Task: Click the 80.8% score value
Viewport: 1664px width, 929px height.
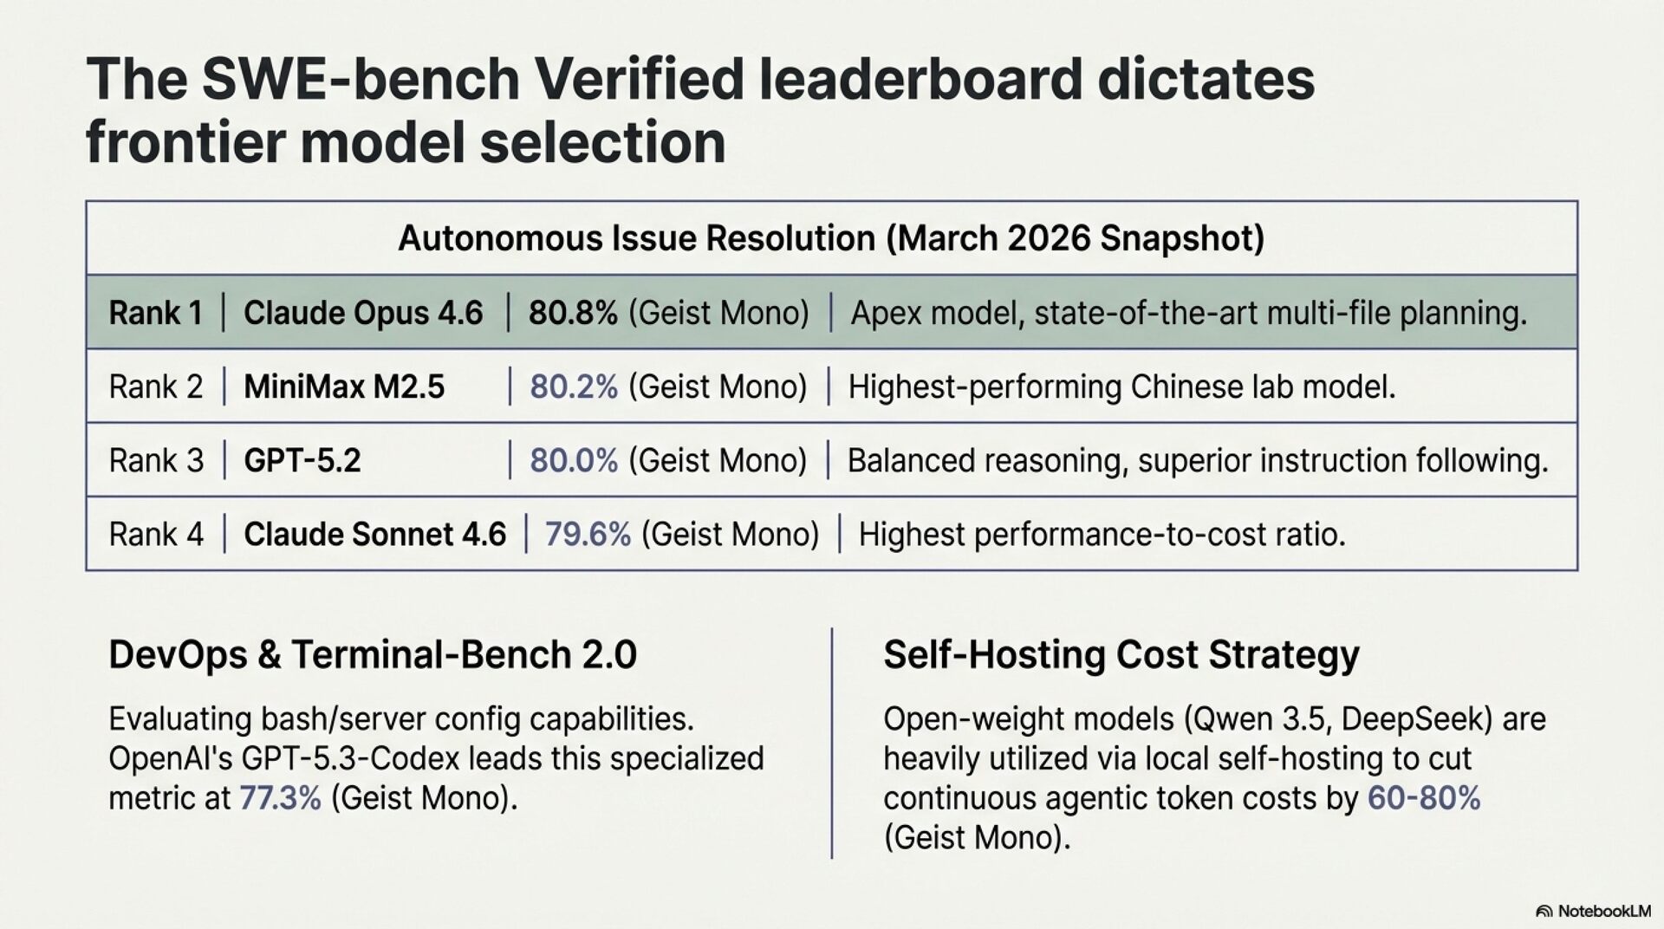Action: pyautogui.click(x=573, y=313)
